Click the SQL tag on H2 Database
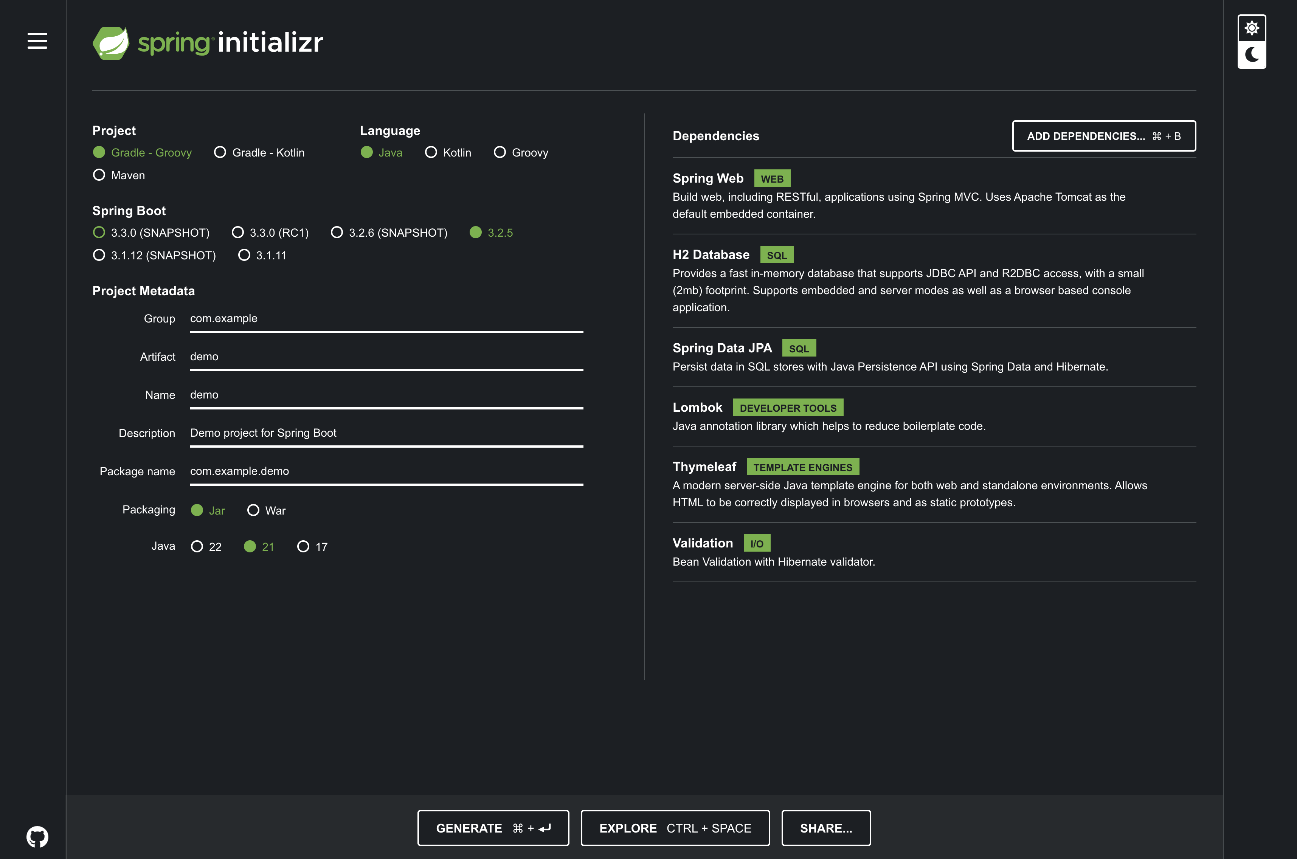Viewport: 1297px width, 859px height. [x=776, y=255]
